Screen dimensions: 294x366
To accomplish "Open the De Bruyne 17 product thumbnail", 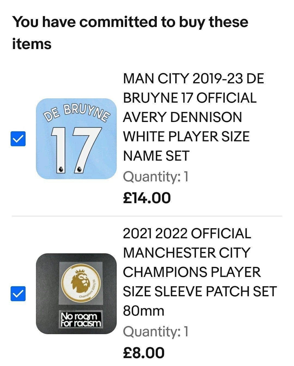I will tap(76, 139).
